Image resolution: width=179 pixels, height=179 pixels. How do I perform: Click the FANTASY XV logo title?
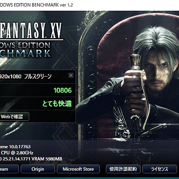(x=31, y=30)
